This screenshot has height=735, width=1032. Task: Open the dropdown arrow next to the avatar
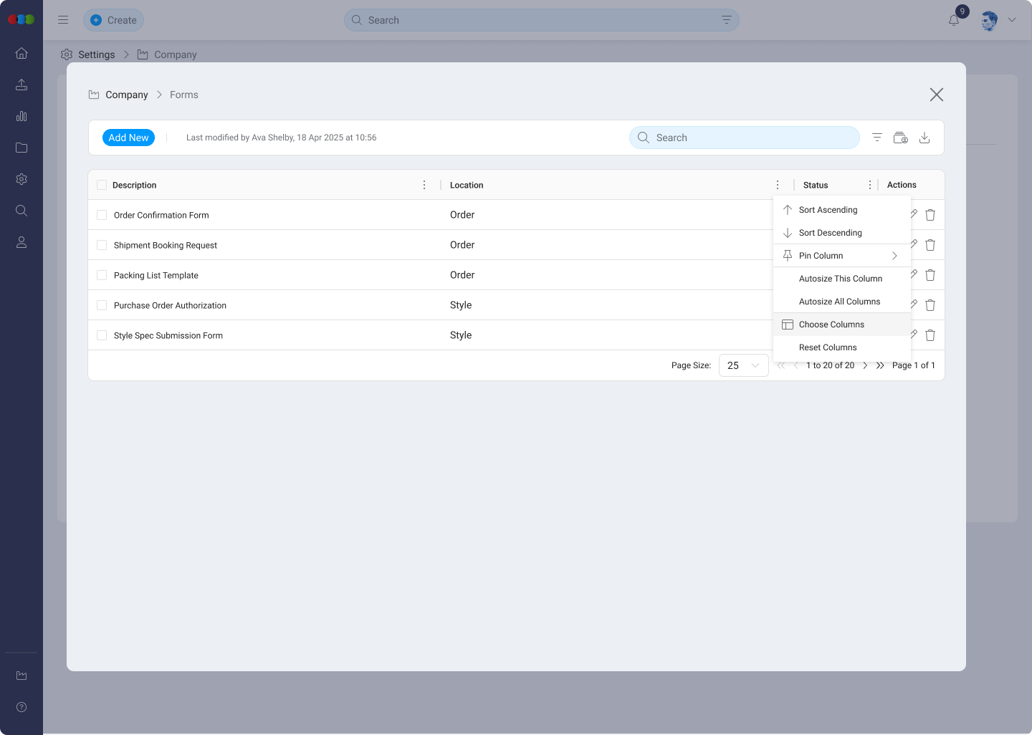coord(1012,20)
